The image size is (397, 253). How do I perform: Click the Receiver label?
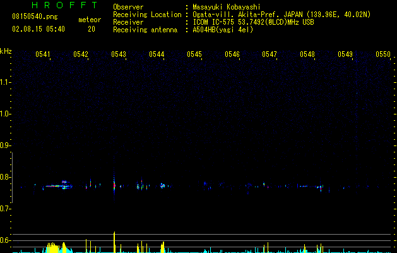128,22
